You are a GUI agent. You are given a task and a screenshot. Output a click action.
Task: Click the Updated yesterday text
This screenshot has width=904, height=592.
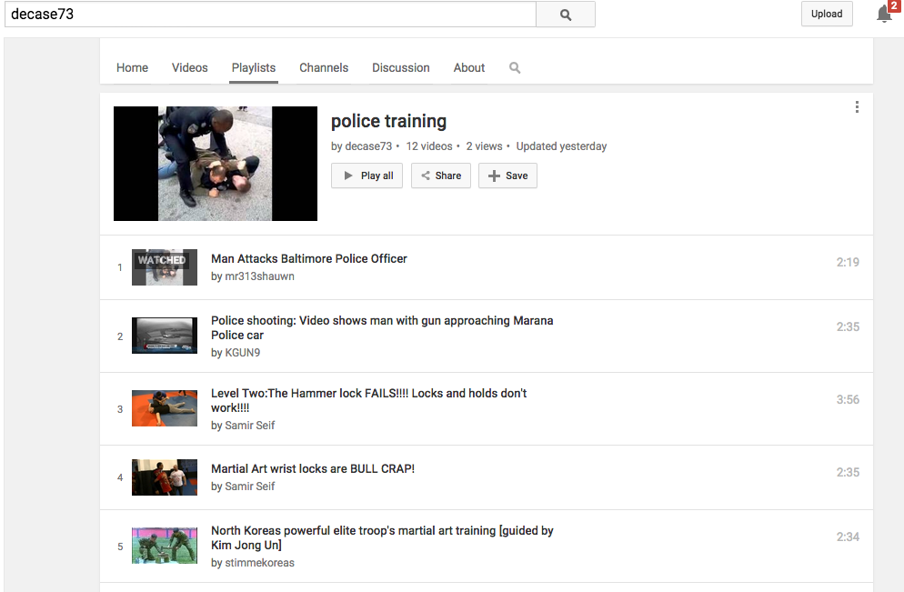pos(561,146)
